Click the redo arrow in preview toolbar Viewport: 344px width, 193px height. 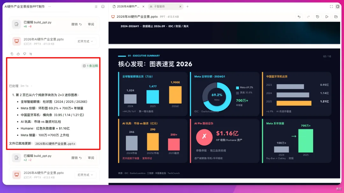click(x=308, y=17)
